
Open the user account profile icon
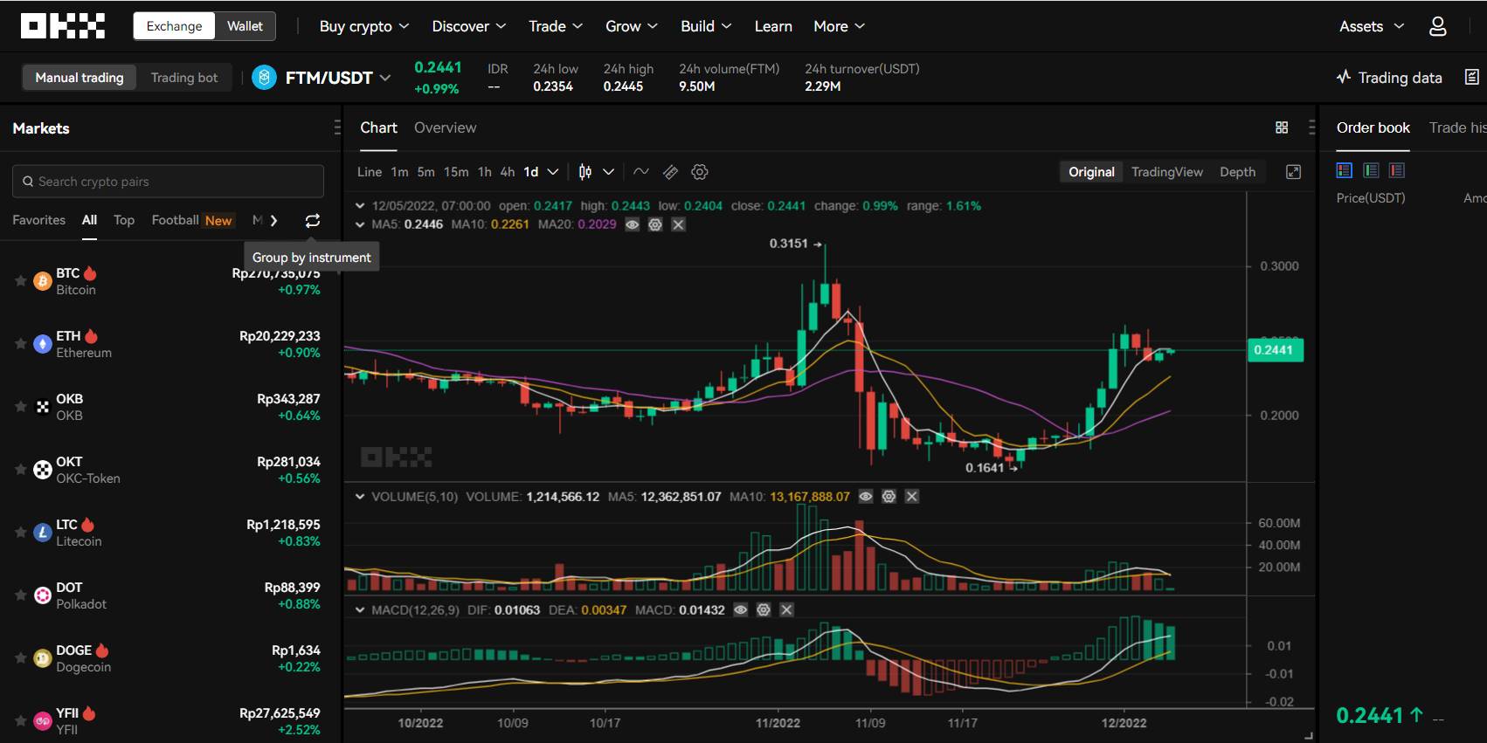pyautogui.click(x=1437, y=26)
